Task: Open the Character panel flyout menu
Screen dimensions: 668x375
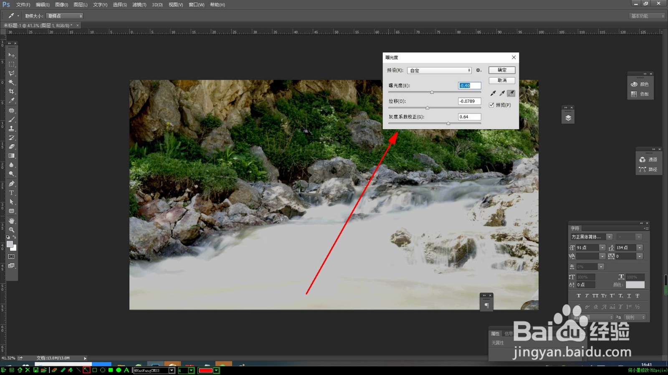Action: coord(646,228)
